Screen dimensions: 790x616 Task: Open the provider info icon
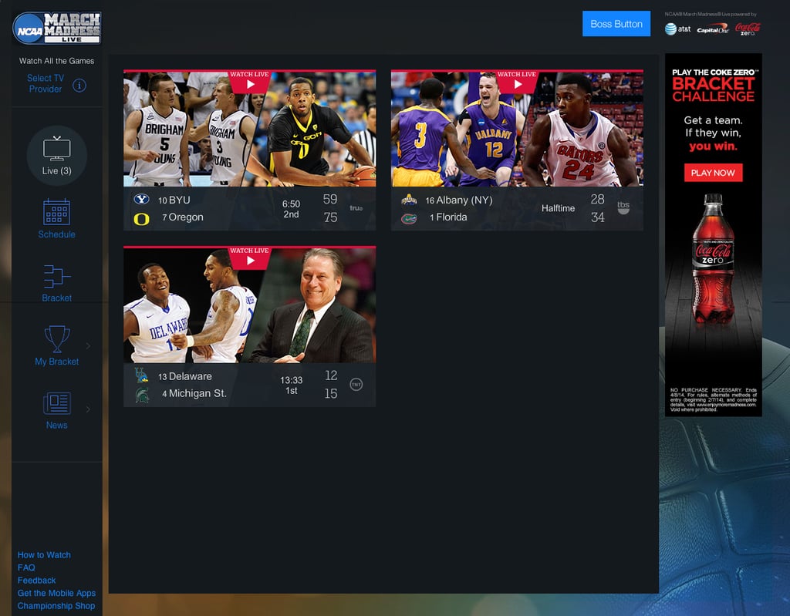tap(79, 85)
